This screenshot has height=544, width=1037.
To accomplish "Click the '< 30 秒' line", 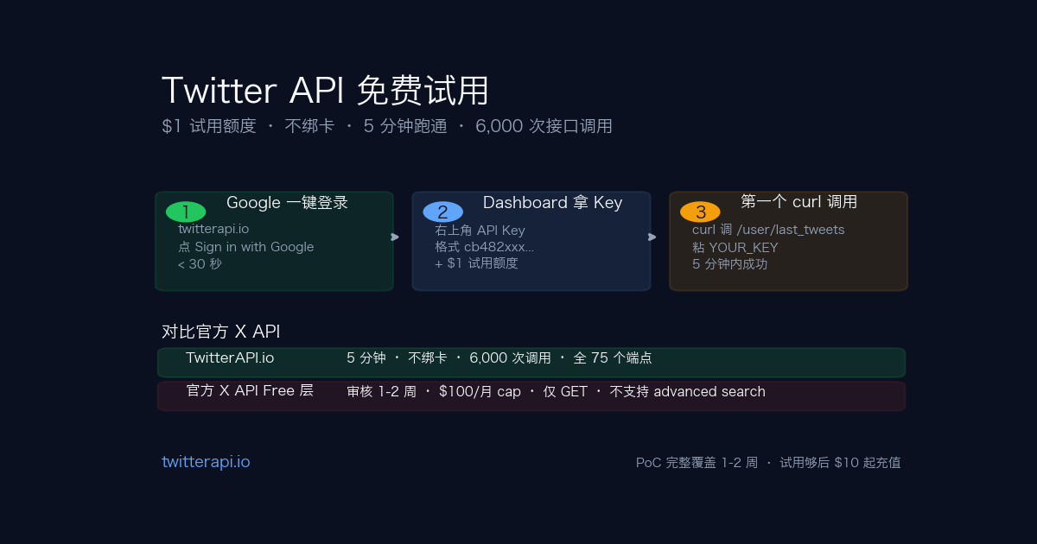I will 200,264.
